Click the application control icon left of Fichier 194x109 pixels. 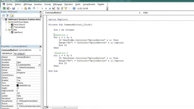4,4
